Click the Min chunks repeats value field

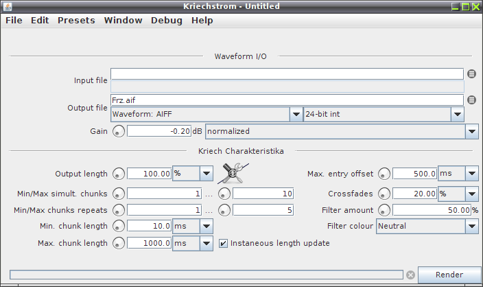point(165,210)
